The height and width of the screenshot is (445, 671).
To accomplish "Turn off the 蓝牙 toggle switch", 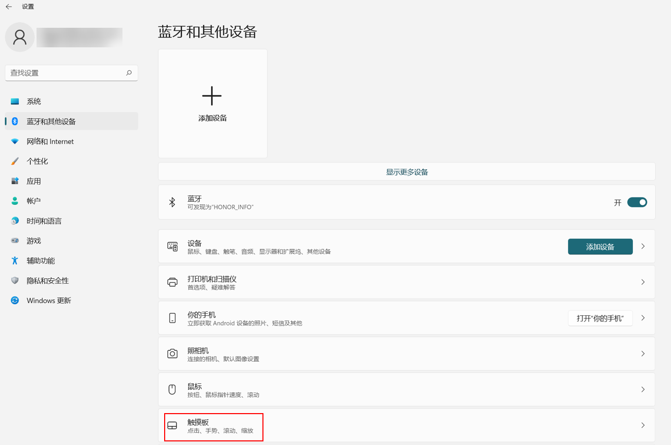I will (x=637, y=202).
